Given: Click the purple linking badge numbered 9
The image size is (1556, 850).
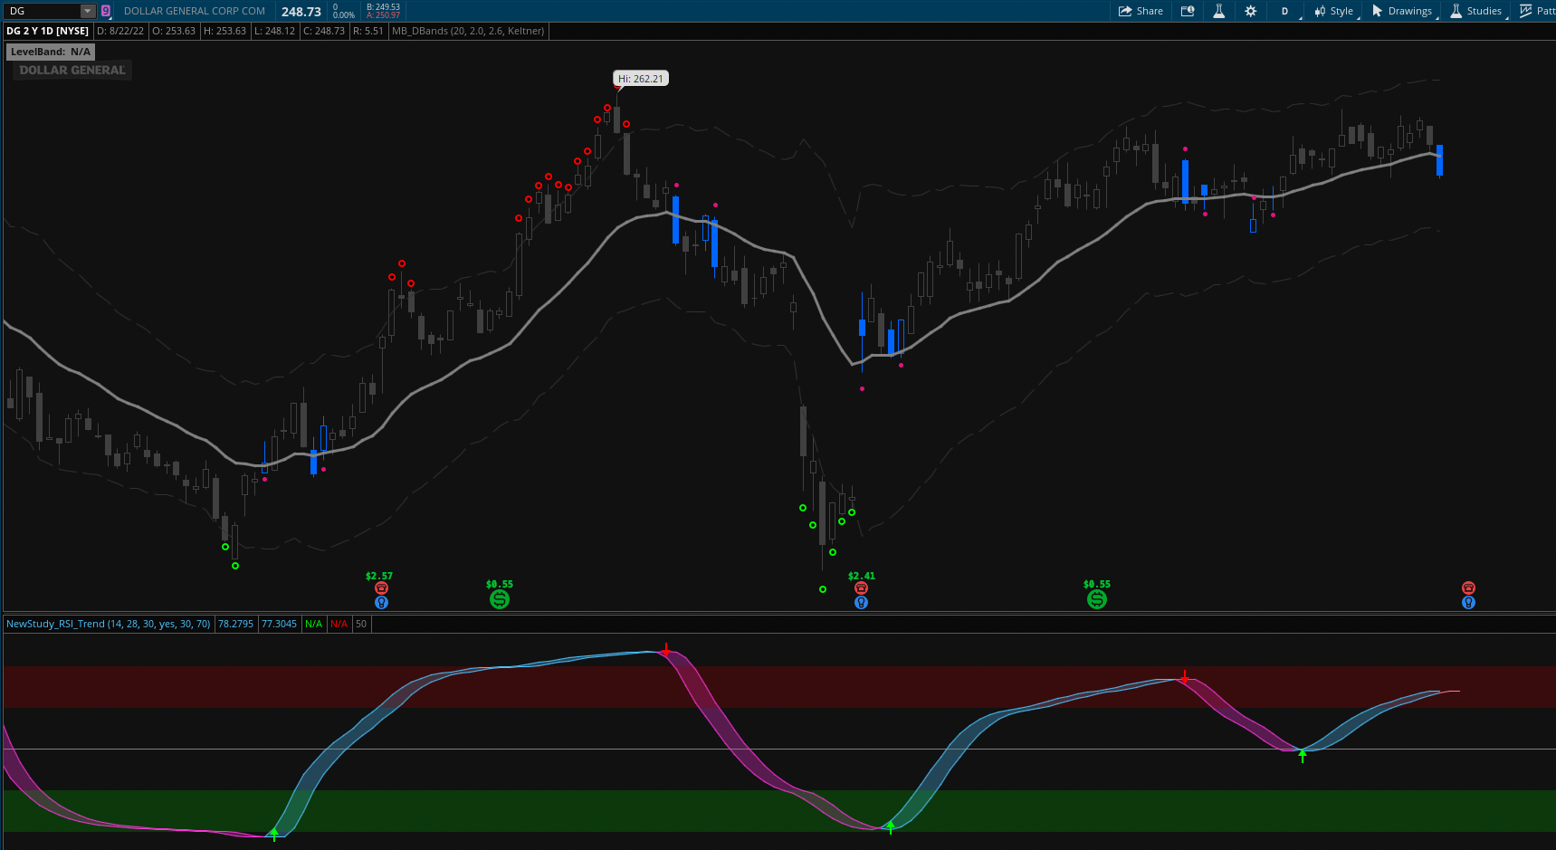Looking at the screenshot, I should point(106,11).
